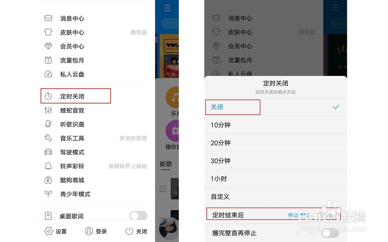
Task: Tap the 铃声彩铃 bell icon
Action: (x=48, y=166)
